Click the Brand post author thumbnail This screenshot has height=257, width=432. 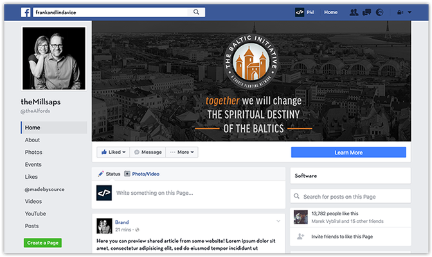click(104, 226)
